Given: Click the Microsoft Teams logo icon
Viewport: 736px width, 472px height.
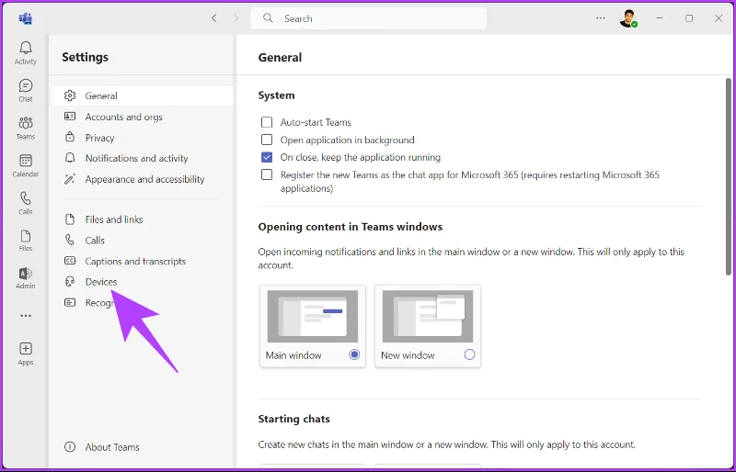Looking at the screenshot, I should click(26, 18).
